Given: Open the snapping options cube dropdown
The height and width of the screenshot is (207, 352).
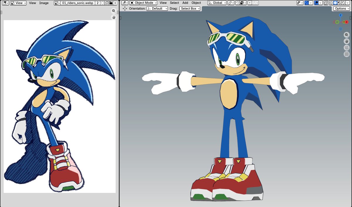Looking at the screenshot, I should (243, 3).
